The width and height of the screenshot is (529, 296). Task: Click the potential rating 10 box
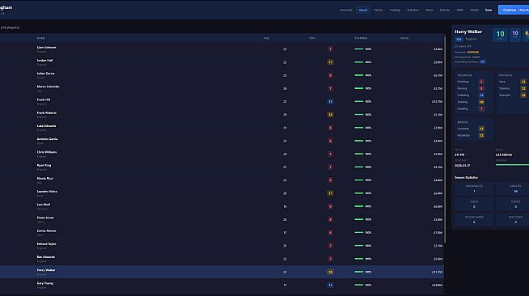point(514,34)
